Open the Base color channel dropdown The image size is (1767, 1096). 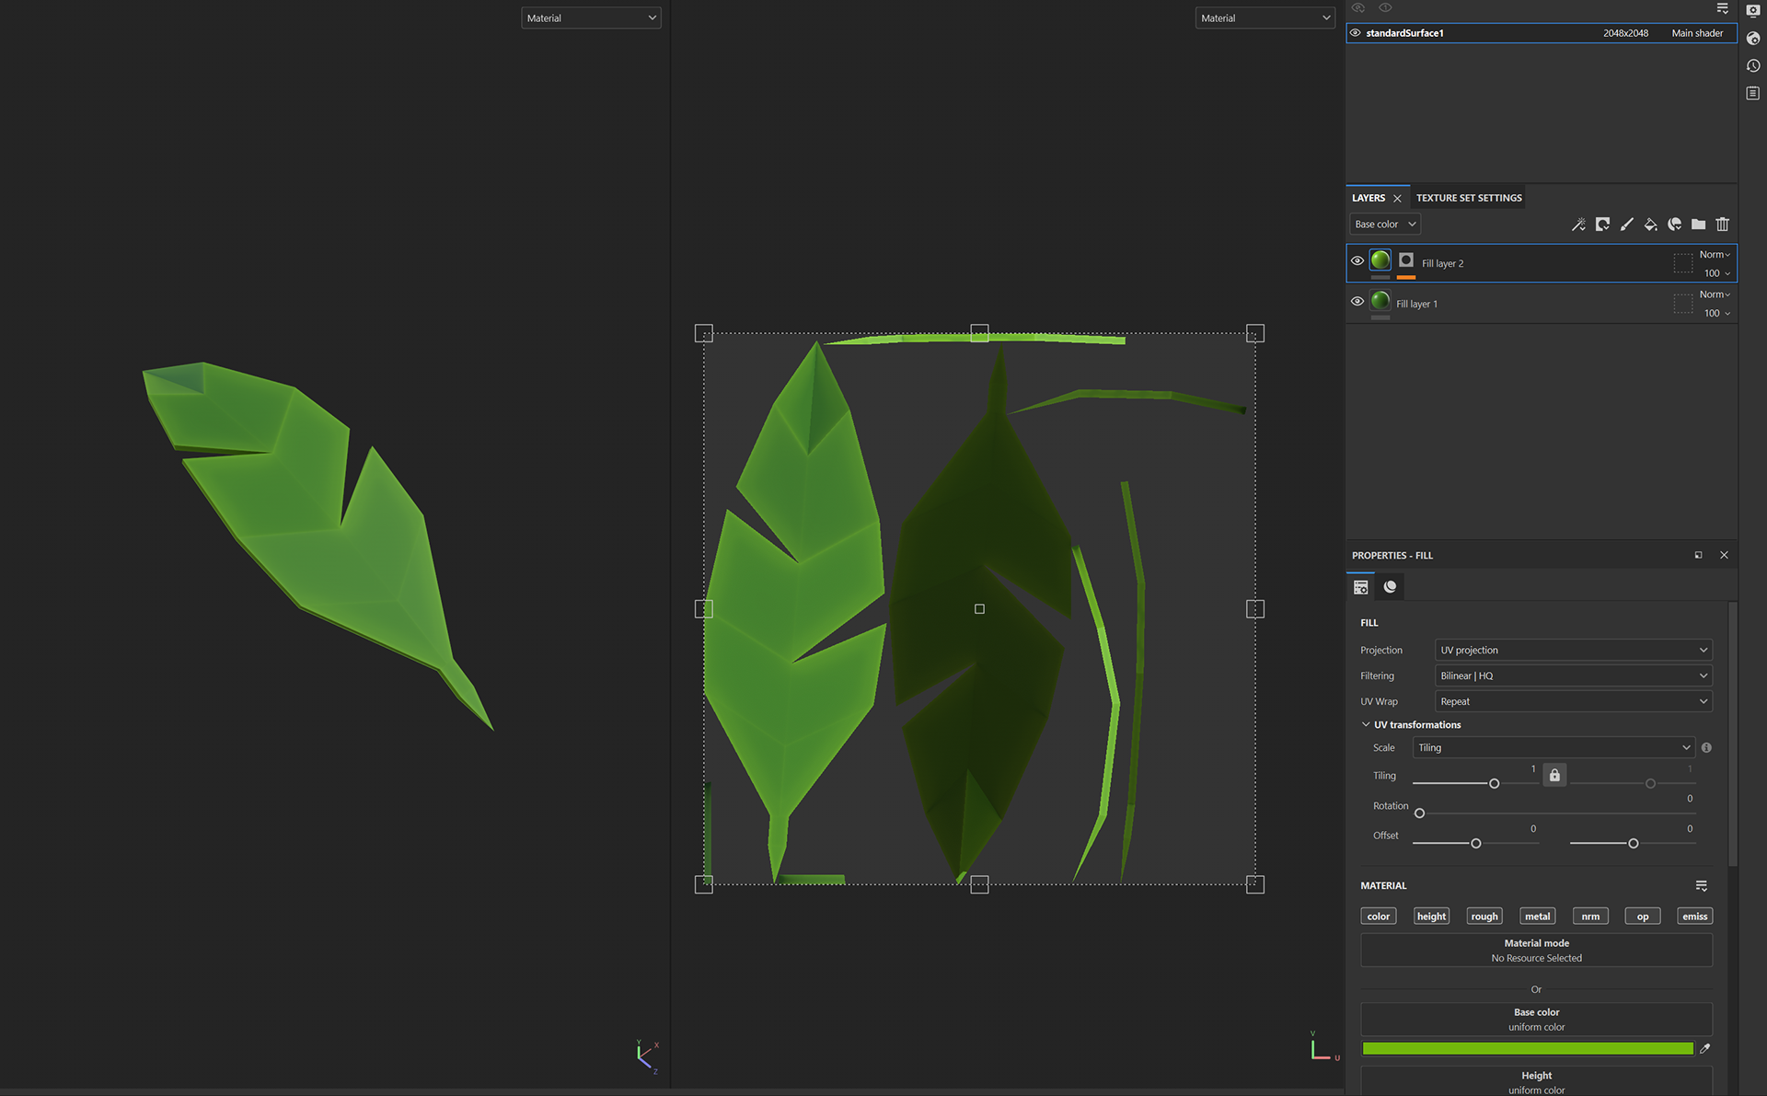[1385, 225]
